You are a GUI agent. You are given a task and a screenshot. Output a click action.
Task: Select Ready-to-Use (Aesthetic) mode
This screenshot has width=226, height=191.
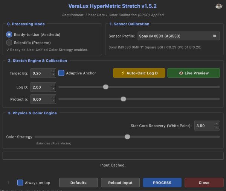[x=9, y=35]
